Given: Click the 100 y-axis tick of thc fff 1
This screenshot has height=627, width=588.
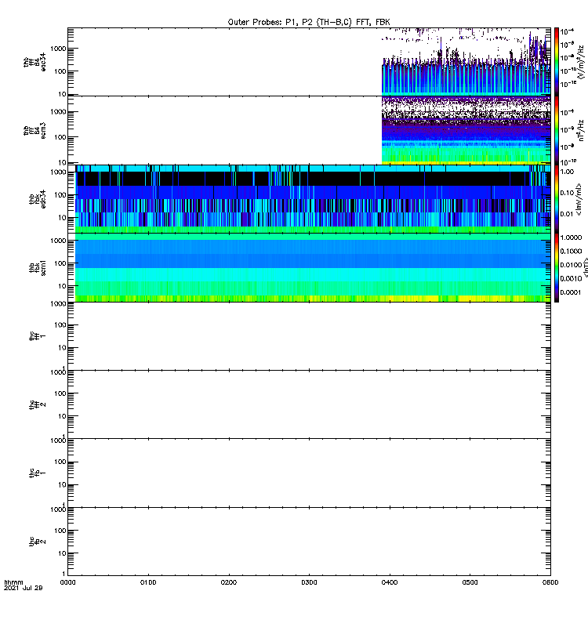Looking at the screenshot, I should click(x=60, y=325).
